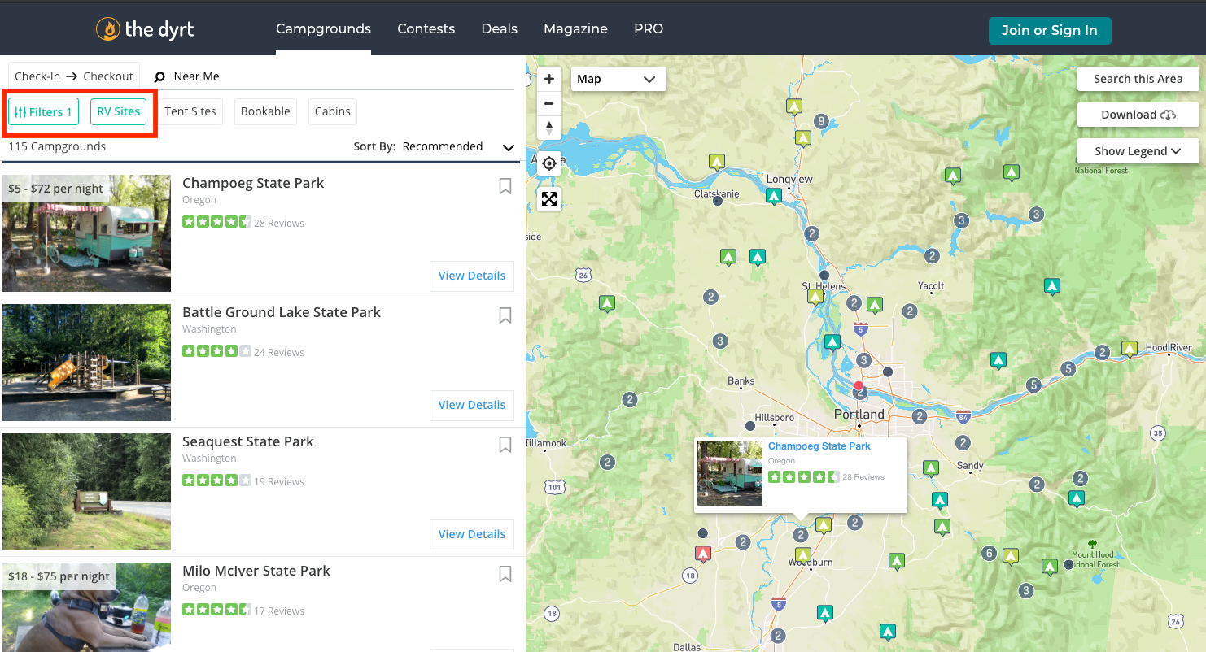Viewport: 1206px width, 652px height.
Task: Click the Near Me search magnifier icon
Action: click(159, 77)
